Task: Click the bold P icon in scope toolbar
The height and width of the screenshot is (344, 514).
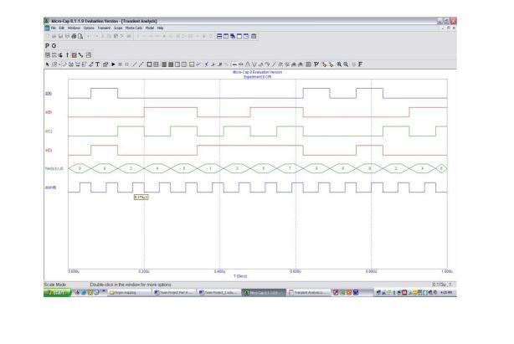Action: click(316, 64)
